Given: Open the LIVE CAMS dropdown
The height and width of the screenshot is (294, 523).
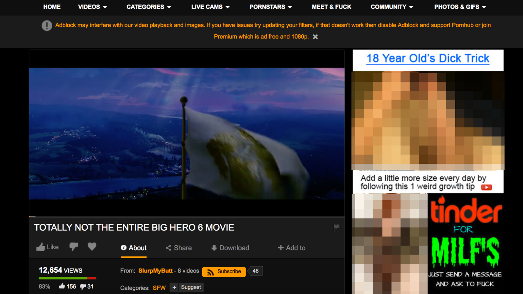Looking at the screenshot, I should (211, 7).
